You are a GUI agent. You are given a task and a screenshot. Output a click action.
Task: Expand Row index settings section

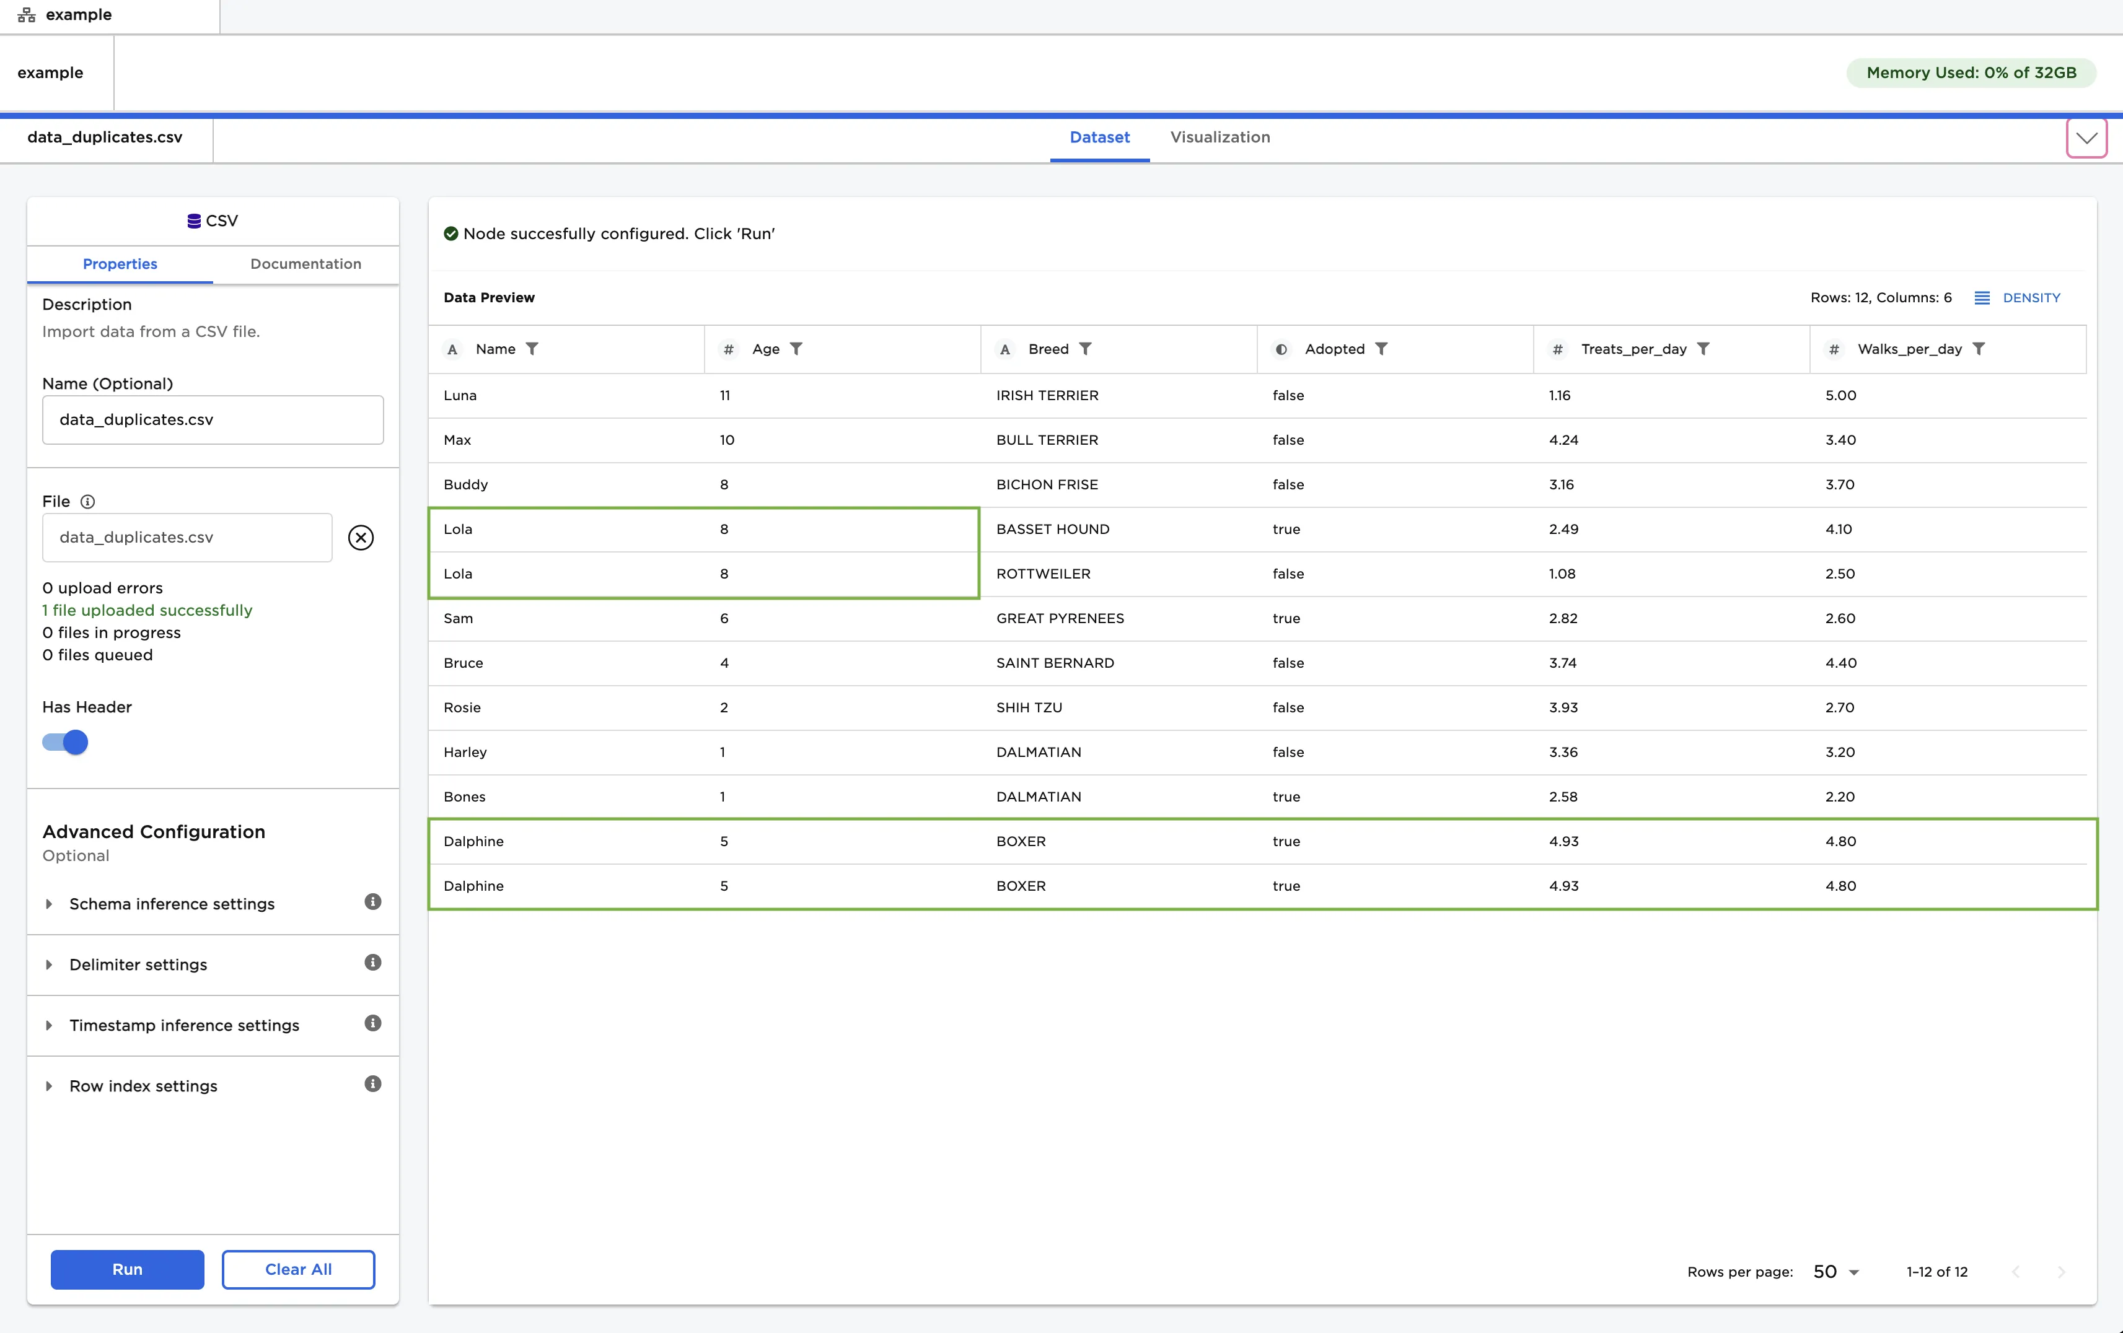coord(143,1086)
